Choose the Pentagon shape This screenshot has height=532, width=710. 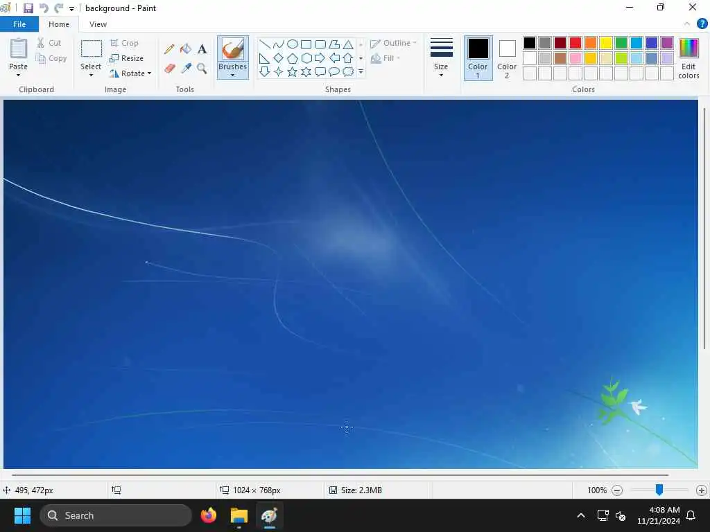click(x=293, y=58)
